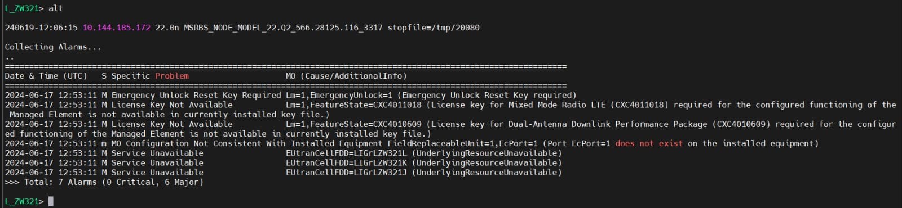Select EUtranCellFDD=LIGrLZW321L service unavailable line
The width and height of the screenshot is (902, 208).
pos(284,153)
